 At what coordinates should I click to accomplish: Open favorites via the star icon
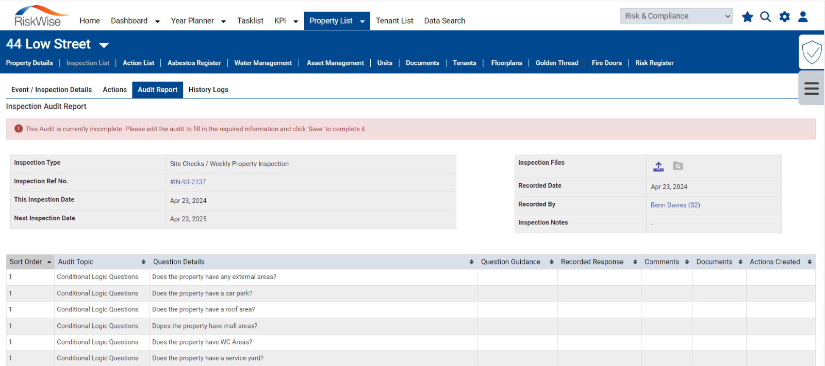coord(747,17)
